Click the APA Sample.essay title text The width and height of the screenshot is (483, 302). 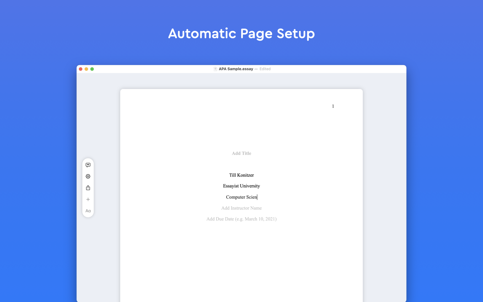236,69
